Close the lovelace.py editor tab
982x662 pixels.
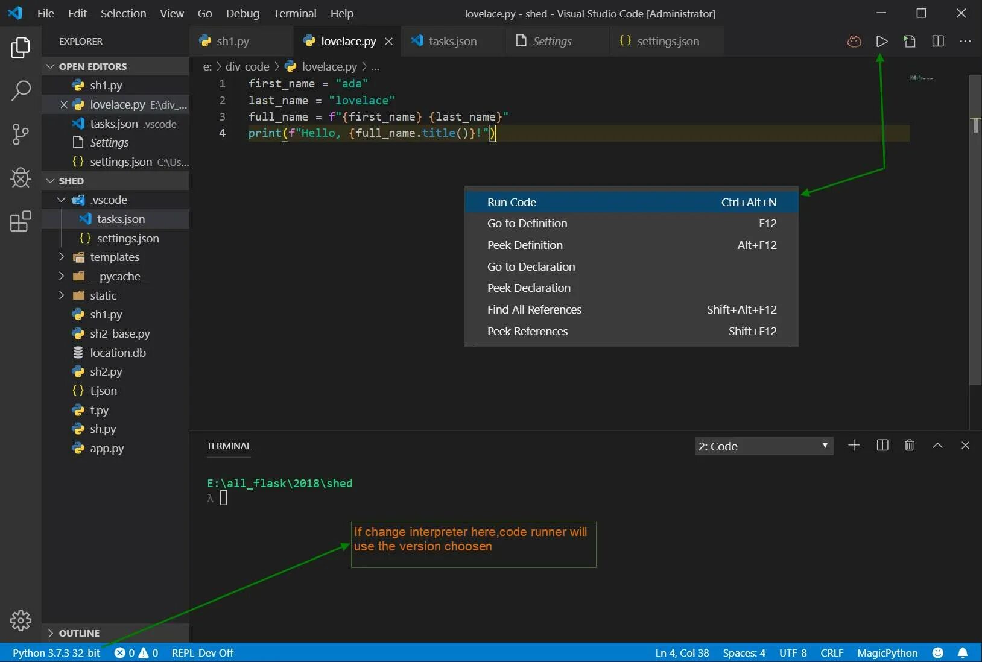[389, 41]
